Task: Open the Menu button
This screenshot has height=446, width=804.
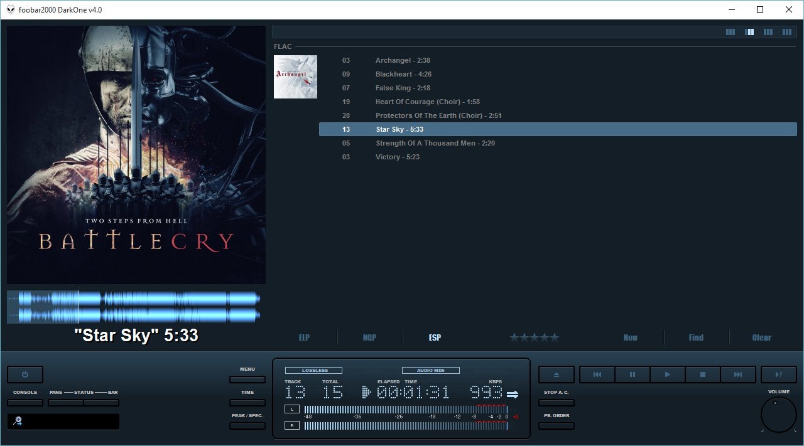Action: 247,380
